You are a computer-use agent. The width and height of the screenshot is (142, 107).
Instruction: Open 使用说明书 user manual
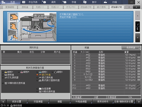coord(103,102)
